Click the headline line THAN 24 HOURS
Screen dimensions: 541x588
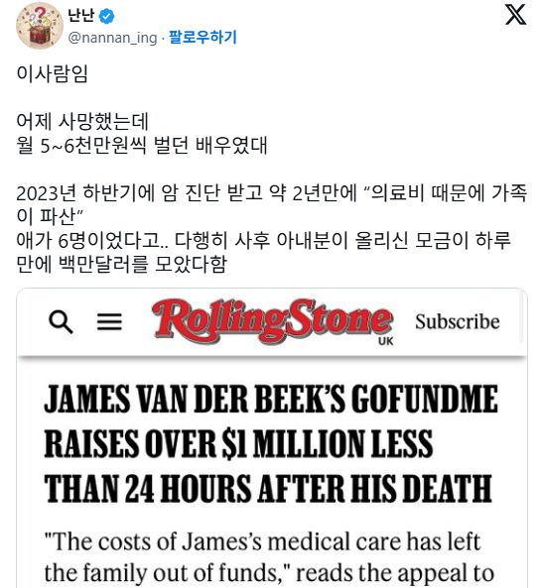pyautogui.click(x=268, y=488)
